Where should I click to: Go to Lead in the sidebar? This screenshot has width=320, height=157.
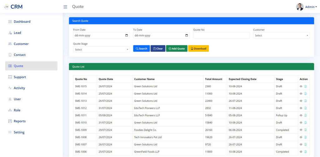[31, 33]
